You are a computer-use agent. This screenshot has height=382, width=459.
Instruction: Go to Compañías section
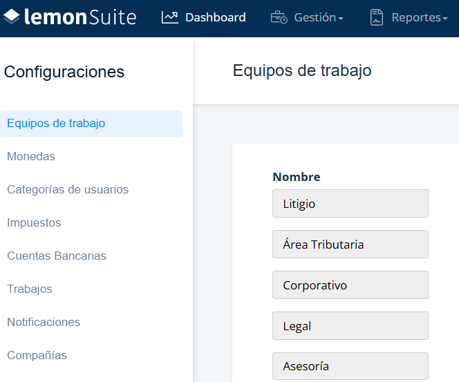[x=37, y=355]
